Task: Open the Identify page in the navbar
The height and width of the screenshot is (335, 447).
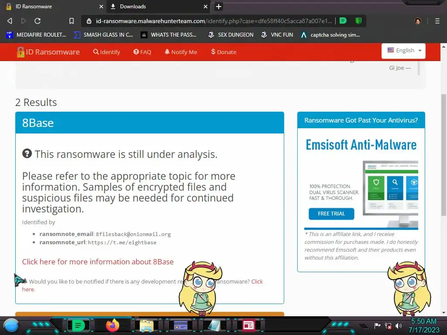Action: click(107, 52)
